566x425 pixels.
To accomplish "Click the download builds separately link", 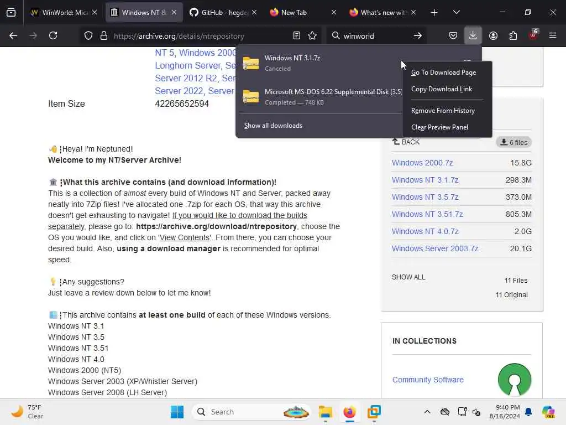I will tap(240, 215).
